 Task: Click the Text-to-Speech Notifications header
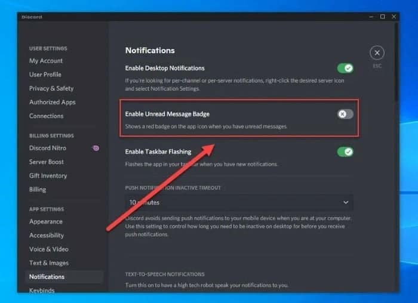click(x=165, y=274)
